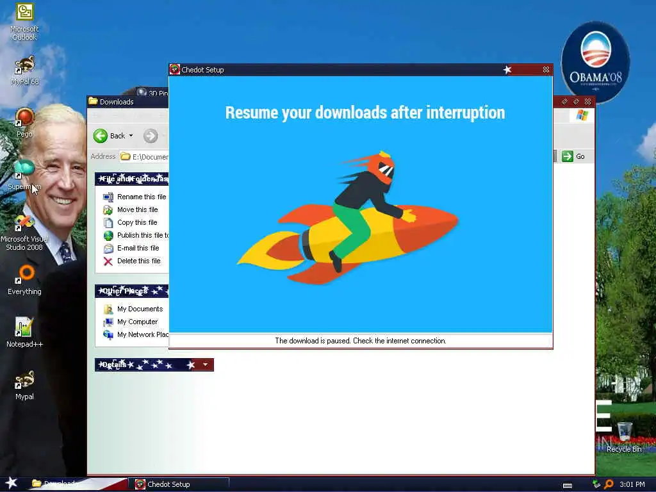Go to My Computer in Other Places
The image size is (656, 492).
tap(137, 322)
